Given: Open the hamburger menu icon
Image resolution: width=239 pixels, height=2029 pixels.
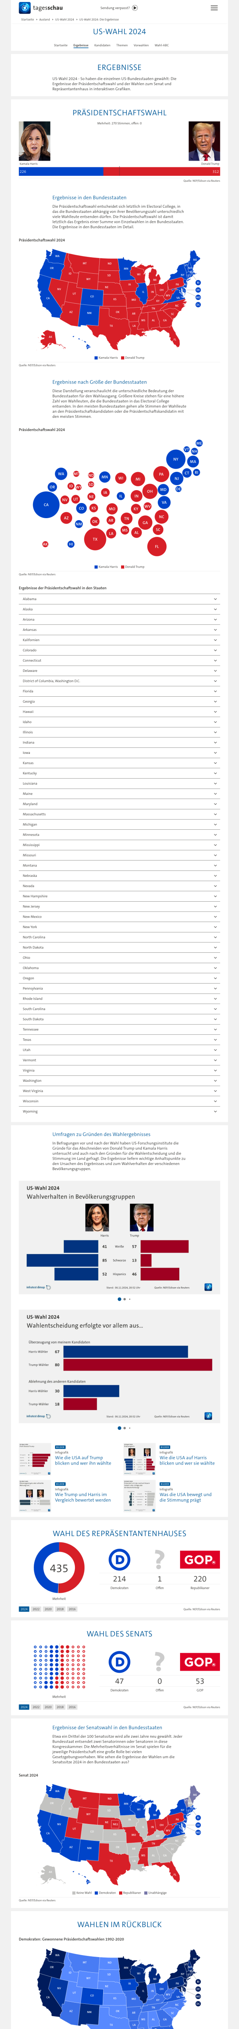Looking at the screenshot, I should tap(214, 8).
